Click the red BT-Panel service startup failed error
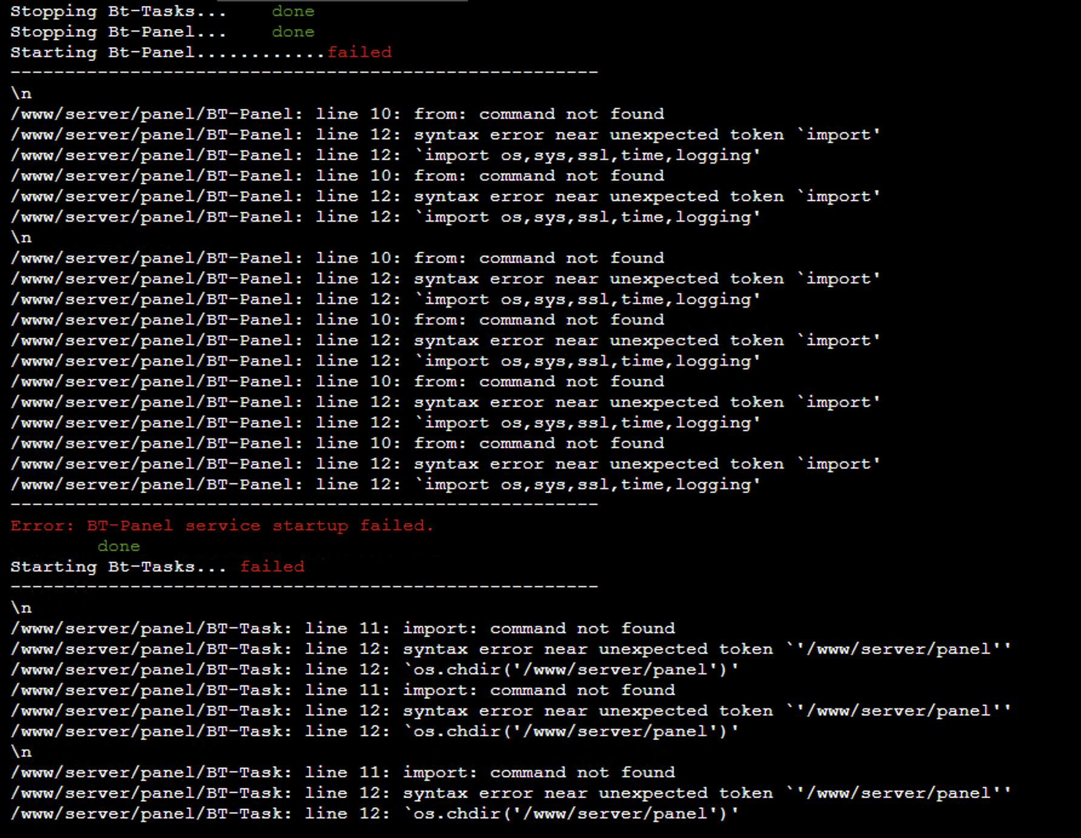Image resolution: width=1081 pixels, height=838 pixels. point(222,526)
